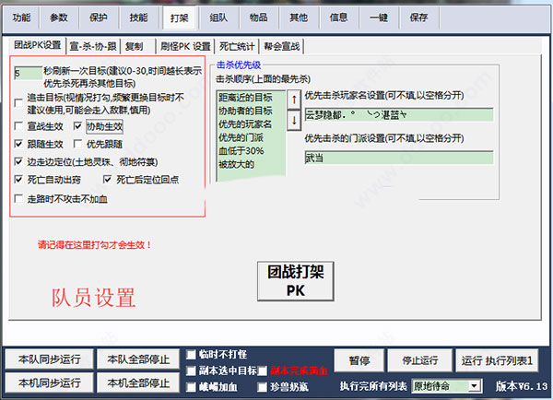Select the 打架 tab
This screenshot has width=553, height=400.
tap(179, 18)
